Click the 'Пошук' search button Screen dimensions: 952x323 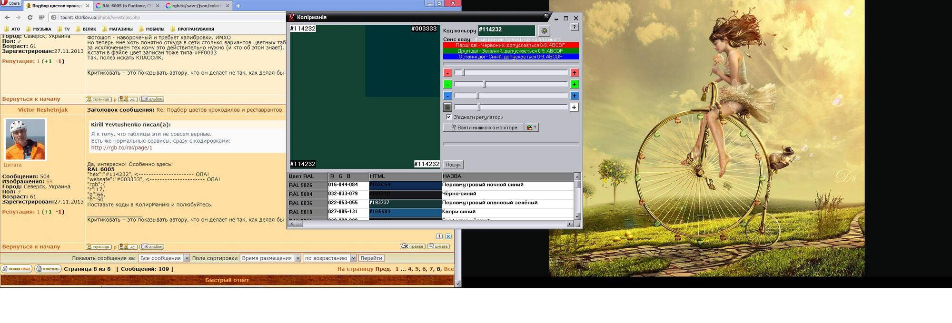coord(453,165)
